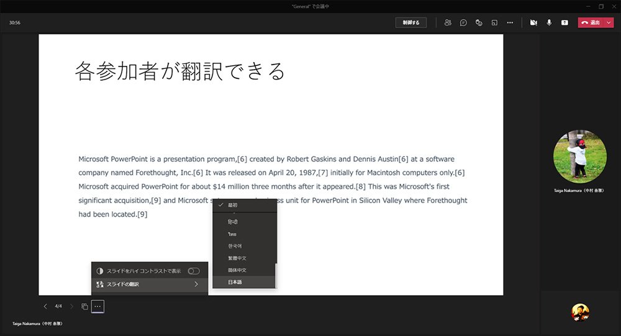The height and width of the screenshot is (336, 621).
Task: Click the red 退出 leave button
Action: 591,22
